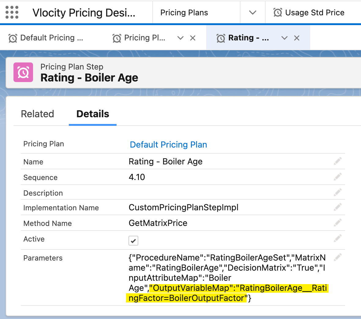Image resolution: width=361 pixels, height=319 pixels.
Task: Select the Details tab
Action: pyautogui.click(x=93, y=114)
